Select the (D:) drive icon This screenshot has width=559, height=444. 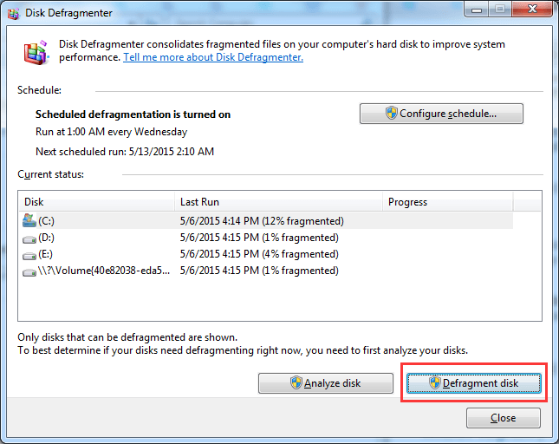click(x=29, y=238)
